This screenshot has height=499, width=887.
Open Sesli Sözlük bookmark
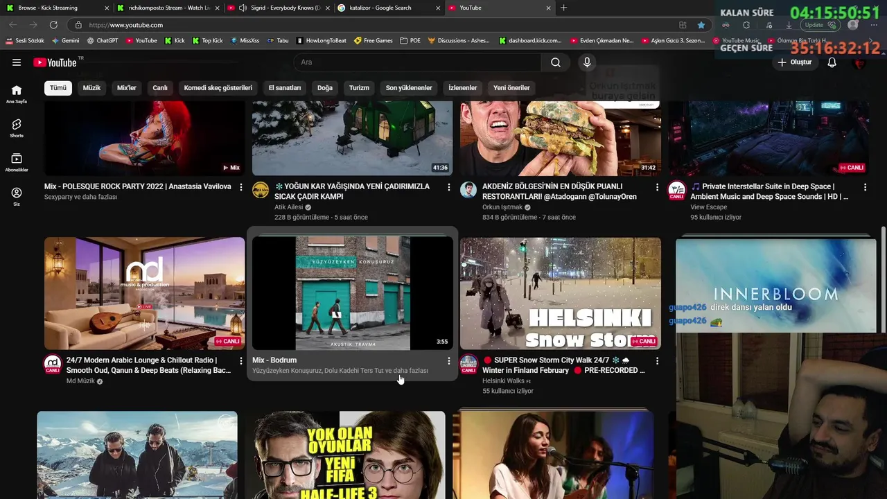(25, 41)
